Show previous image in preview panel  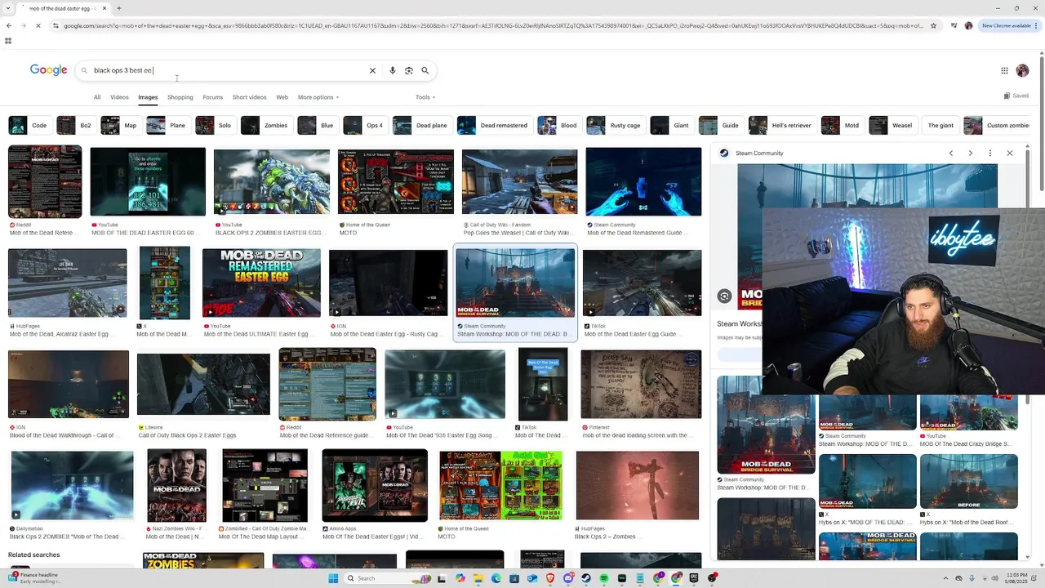pos(951,153)
